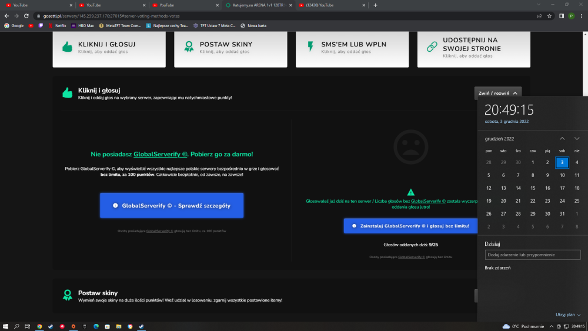
Task: Collapse agenda with Ukryj plan
Action: [x=568, y=315]
